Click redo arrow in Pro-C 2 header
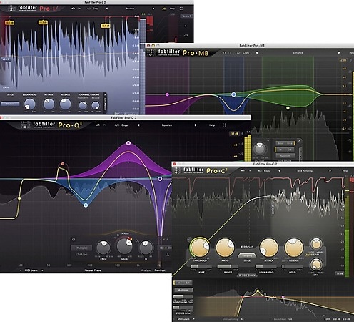Viewport: 354px width, 322px height. pyautogui.click(x=249, y=171)
